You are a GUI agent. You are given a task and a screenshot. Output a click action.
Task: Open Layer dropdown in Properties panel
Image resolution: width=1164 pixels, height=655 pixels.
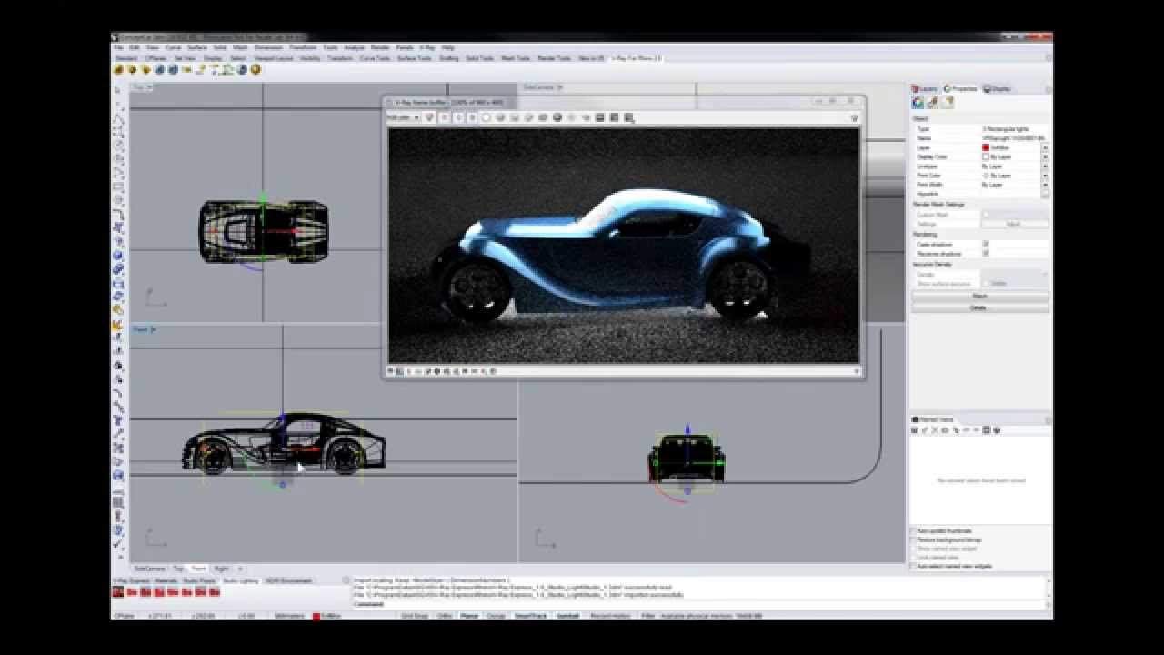1045,147
